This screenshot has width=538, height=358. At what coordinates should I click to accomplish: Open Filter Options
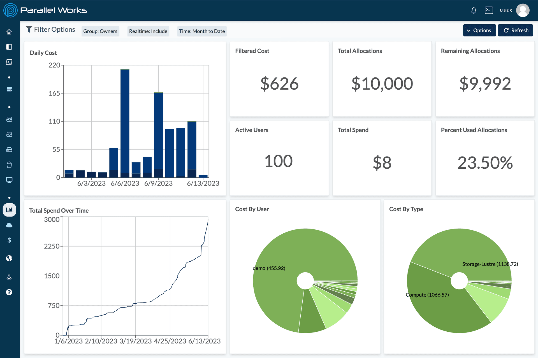(50, 29)
